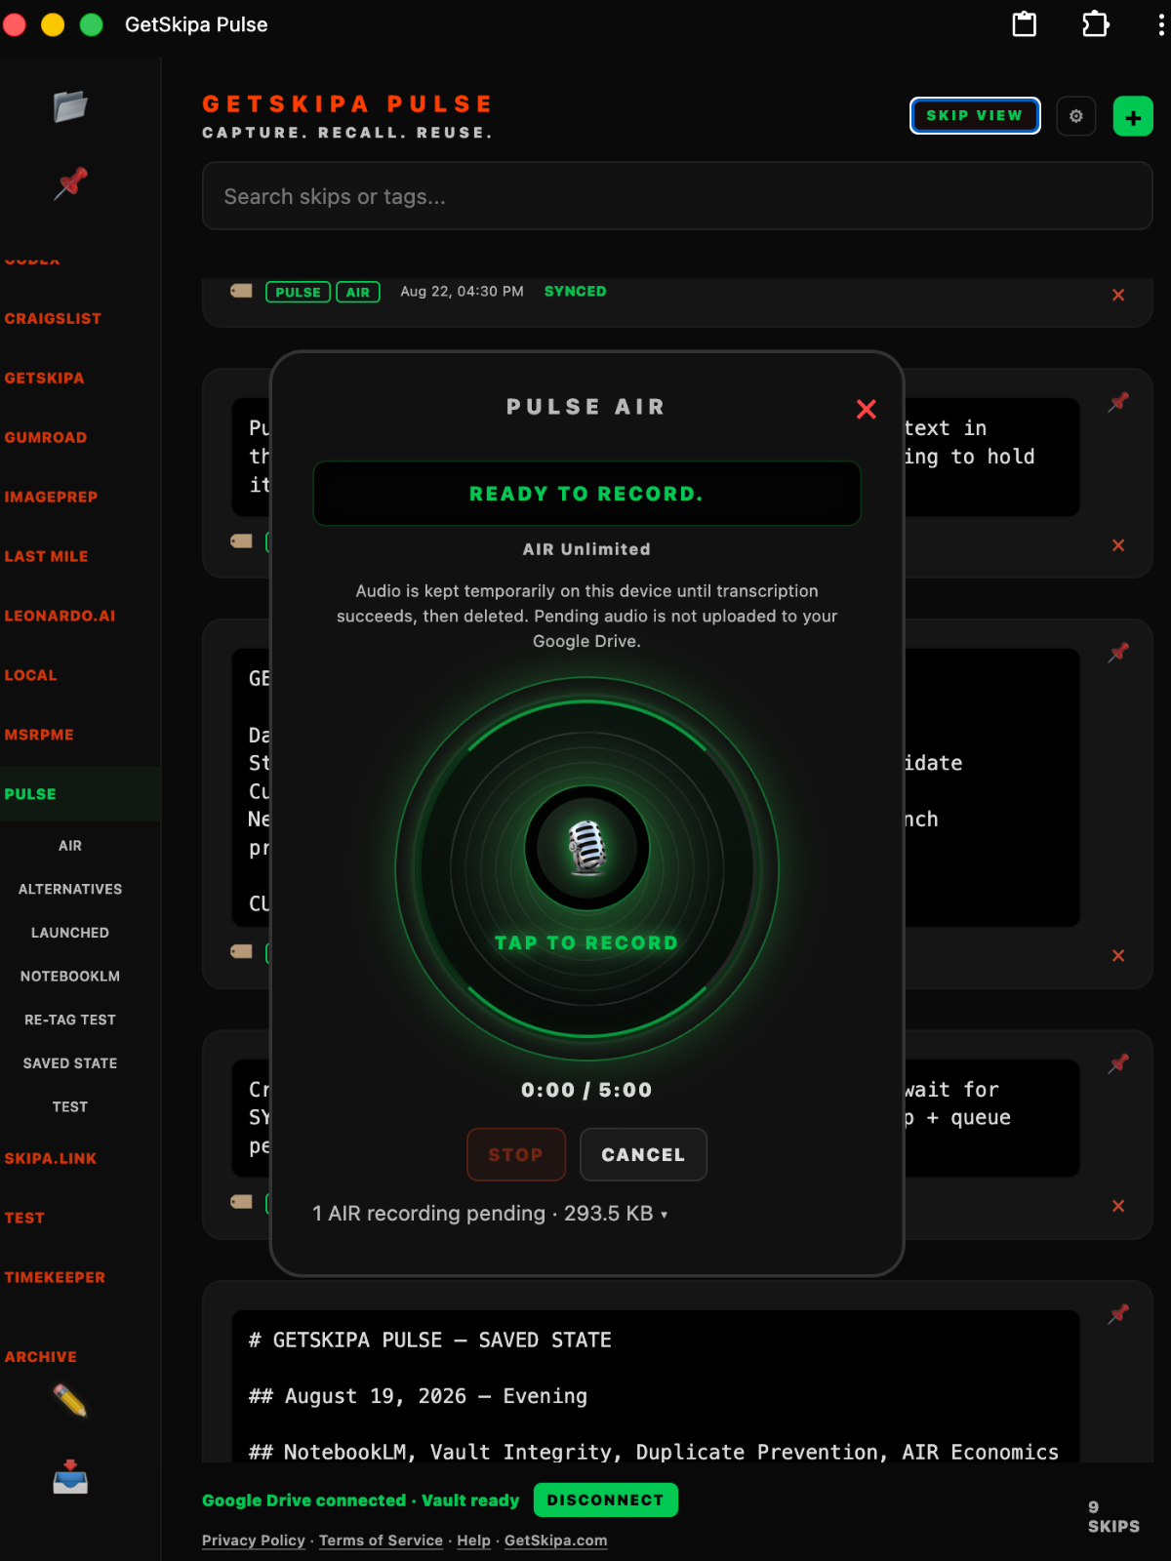Click tag icon on '+ queue' card
This screenshot has width=1171, height=1561.
click(x=241, y=1202)
